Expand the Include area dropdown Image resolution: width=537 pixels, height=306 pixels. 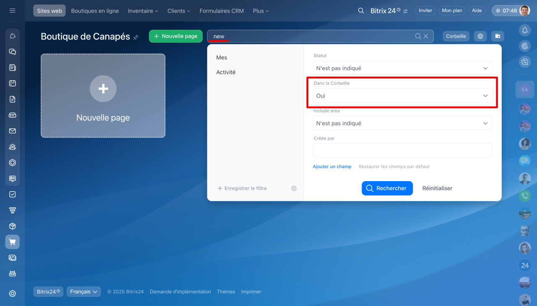(x=402, y=124)
